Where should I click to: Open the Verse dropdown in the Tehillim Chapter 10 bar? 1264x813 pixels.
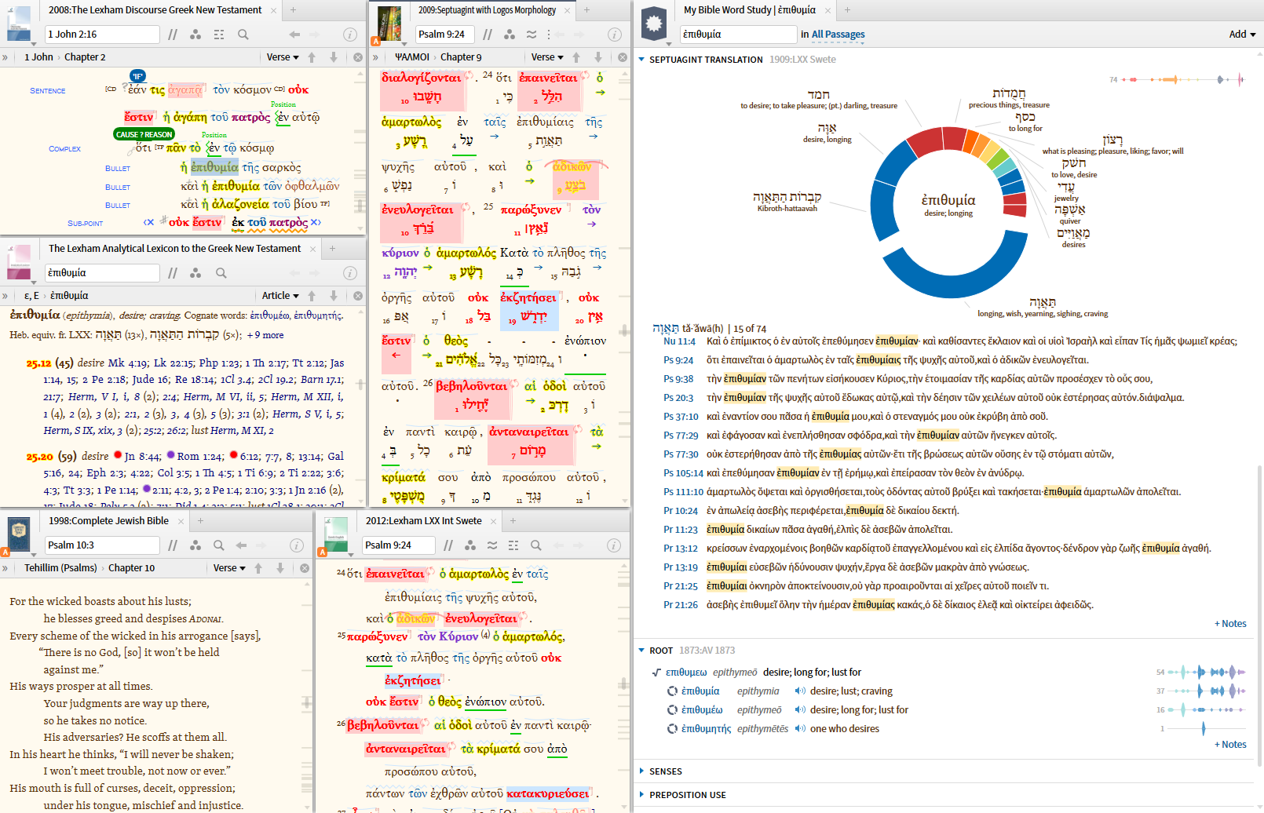229,568
